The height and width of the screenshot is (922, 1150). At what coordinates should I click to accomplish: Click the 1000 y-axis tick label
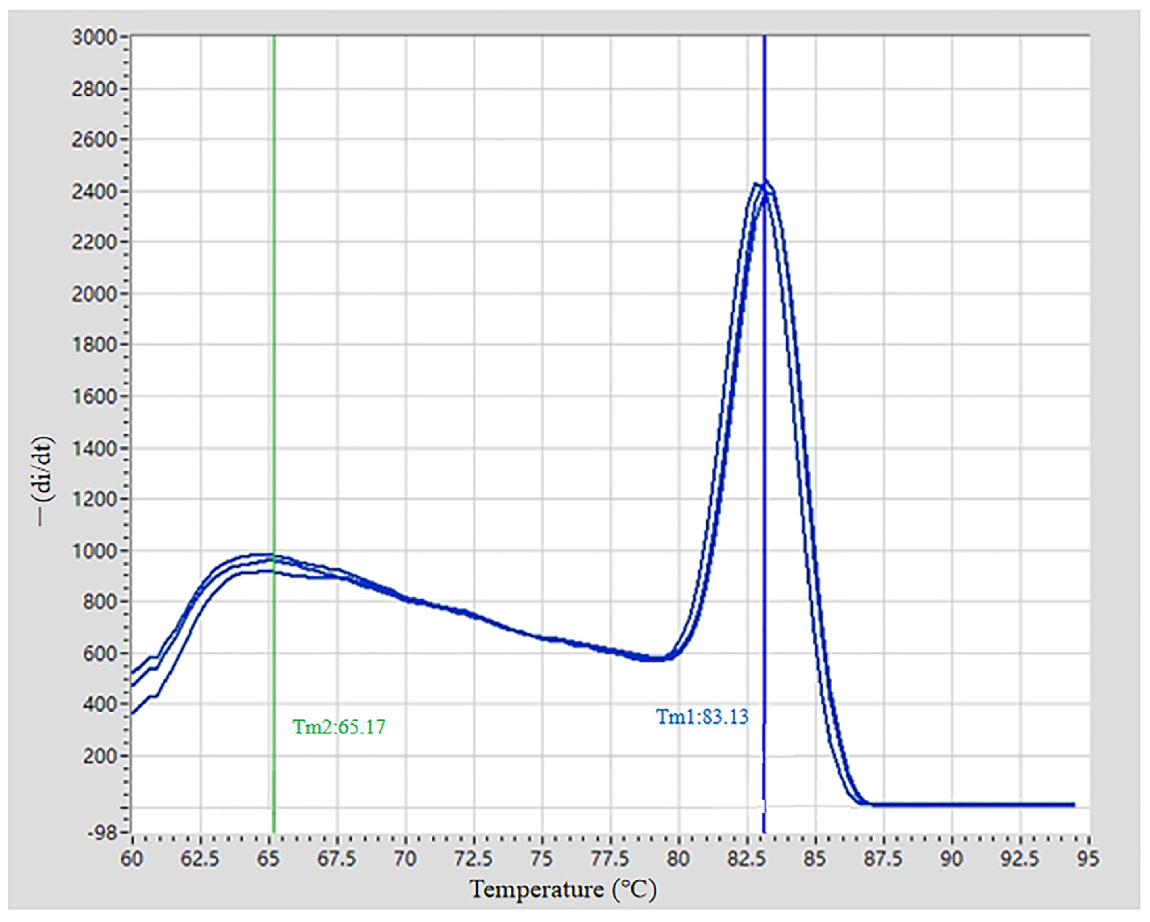tap(94, 551)
